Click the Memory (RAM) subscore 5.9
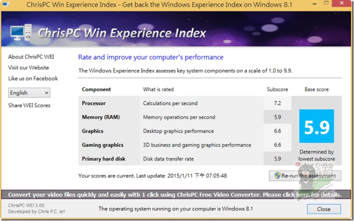The height and width of the screenshot is (221, 354). pos(277,117)
